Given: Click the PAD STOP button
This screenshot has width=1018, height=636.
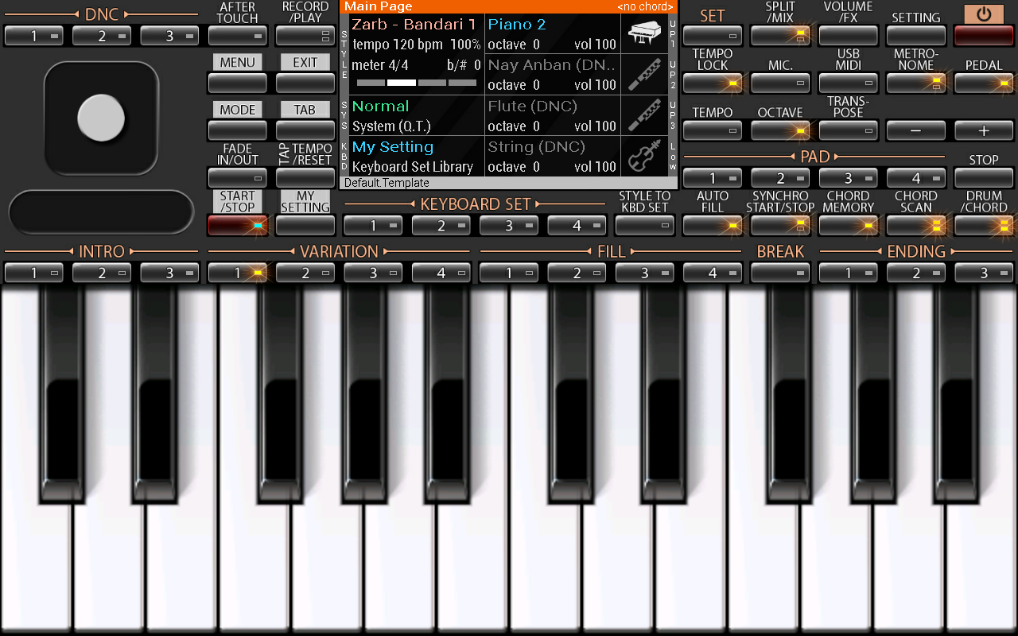Looking at the screenshot, I should pyautogui.click(x=984, y=178).
